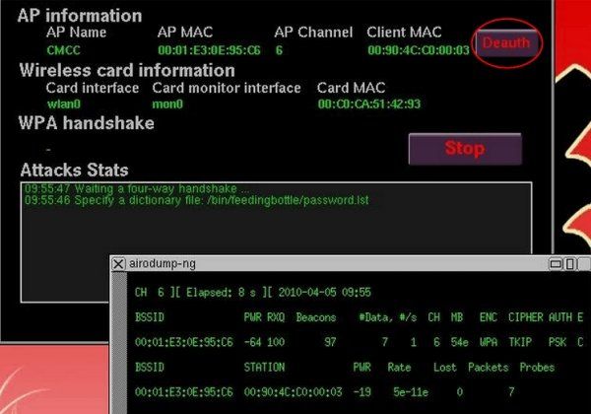Click monitor interface mon0

tap(167, 104)
